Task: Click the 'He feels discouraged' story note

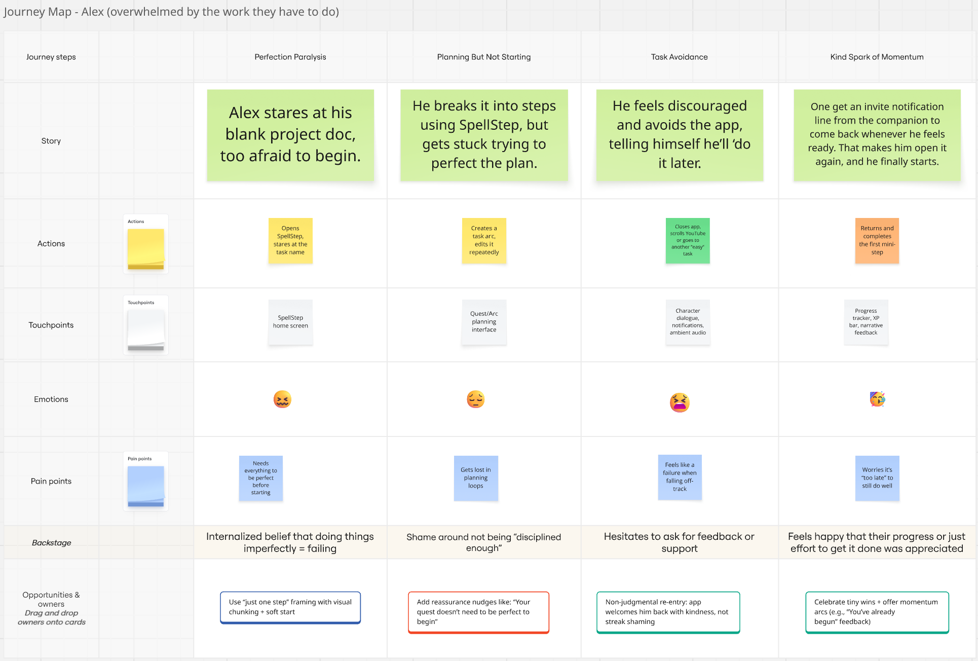Action: [x=680, y=135]
